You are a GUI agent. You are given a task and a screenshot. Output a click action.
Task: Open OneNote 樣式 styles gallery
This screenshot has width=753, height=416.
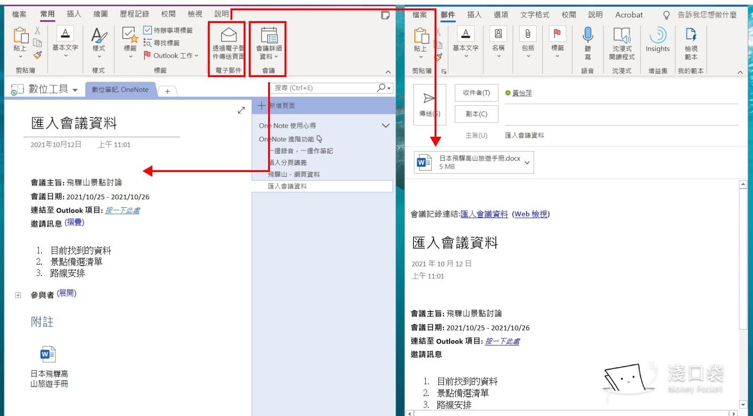coord(99,42)
